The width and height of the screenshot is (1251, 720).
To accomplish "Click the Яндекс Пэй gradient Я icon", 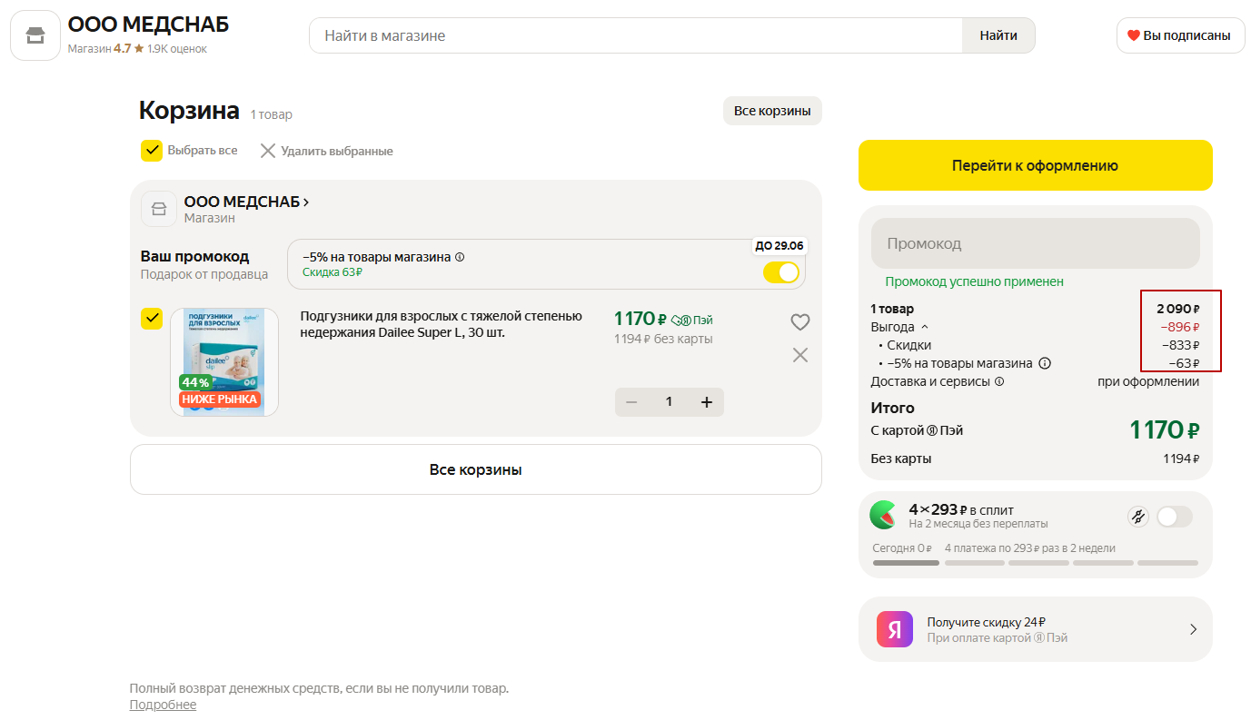I will coord(895,629).
